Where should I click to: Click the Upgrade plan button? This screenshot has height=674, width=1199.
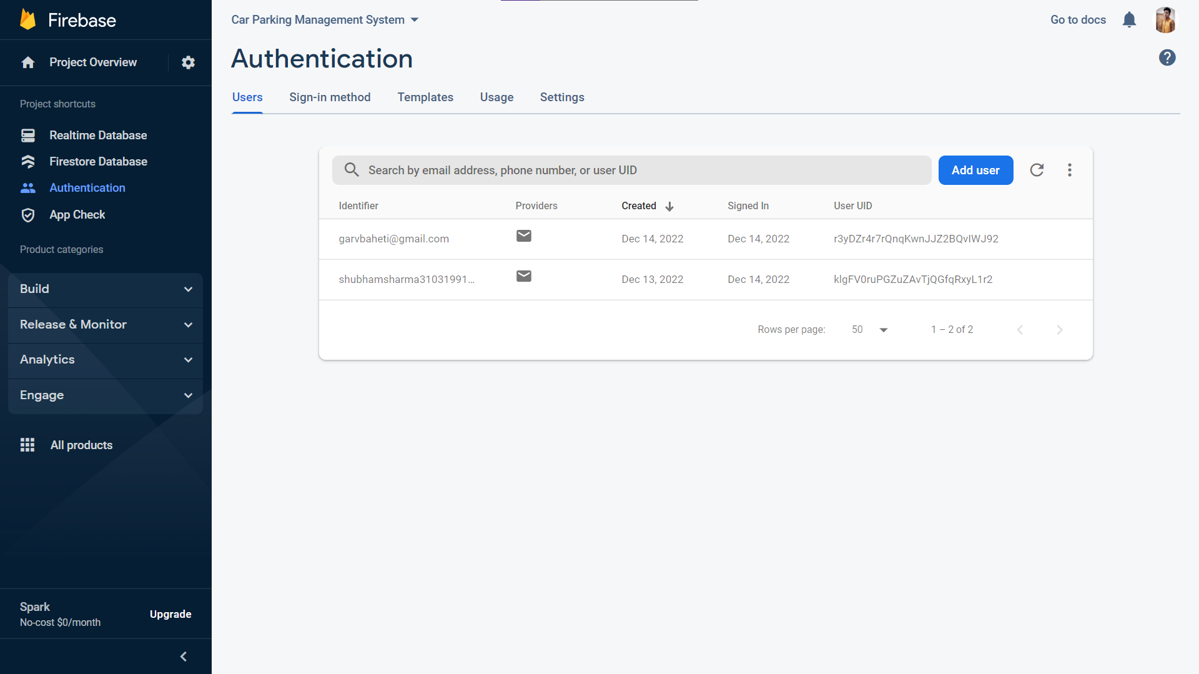[x=170, y=614]
